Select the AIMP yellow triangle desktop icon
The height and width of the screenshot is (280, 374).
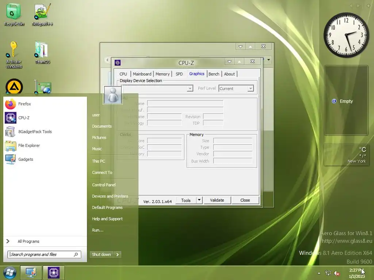click(14, 86)
